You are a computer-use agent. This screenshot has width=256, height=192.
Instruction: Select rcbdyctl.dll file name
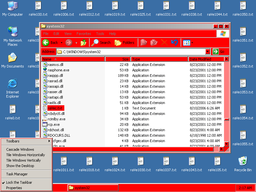(56, 114)
